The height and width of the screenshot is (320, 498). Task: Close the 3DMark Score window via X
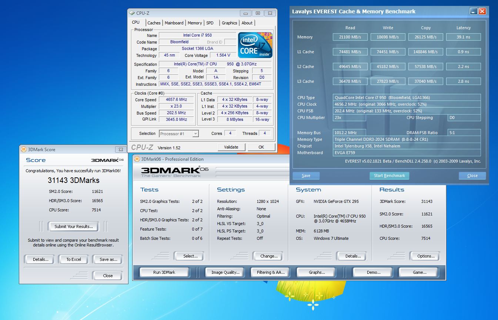[120, 150]
